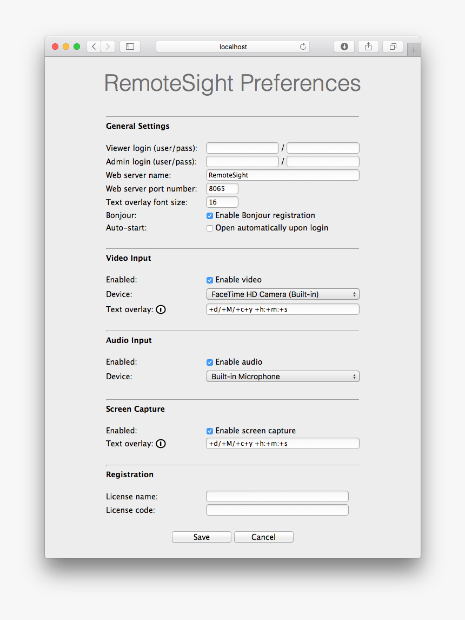Open FaceTime HD Camera device dropdown
The width and height of the screenshot is (465, 620).
(x=283, y=294)
